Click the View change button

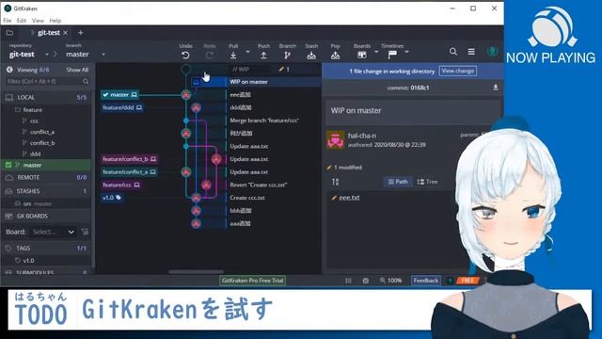(458, 71)
